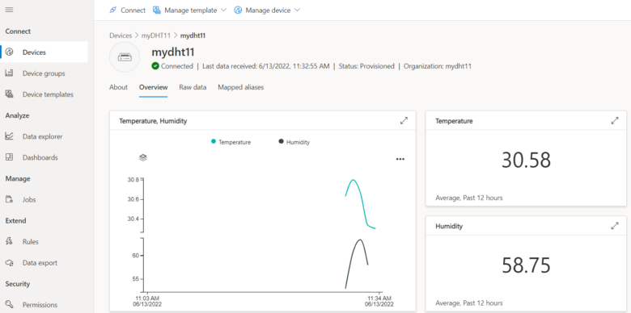Click the Jobs sidebar icon

[x=9, y=199]
